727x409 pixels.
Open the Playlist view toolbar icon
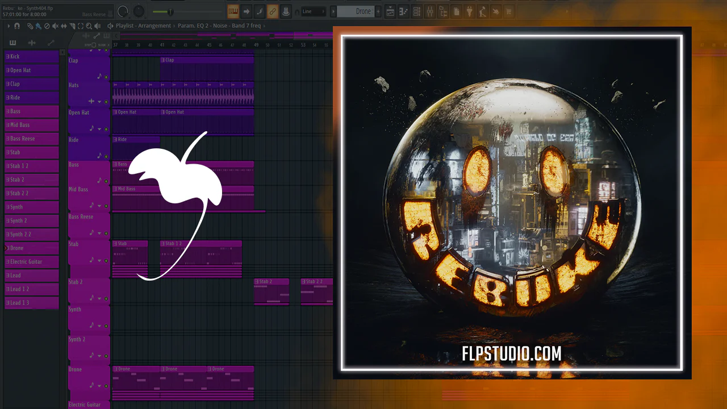390,11
